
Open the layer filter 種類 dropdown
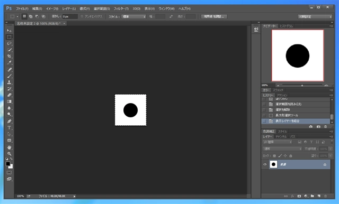(x=278, y=142)
